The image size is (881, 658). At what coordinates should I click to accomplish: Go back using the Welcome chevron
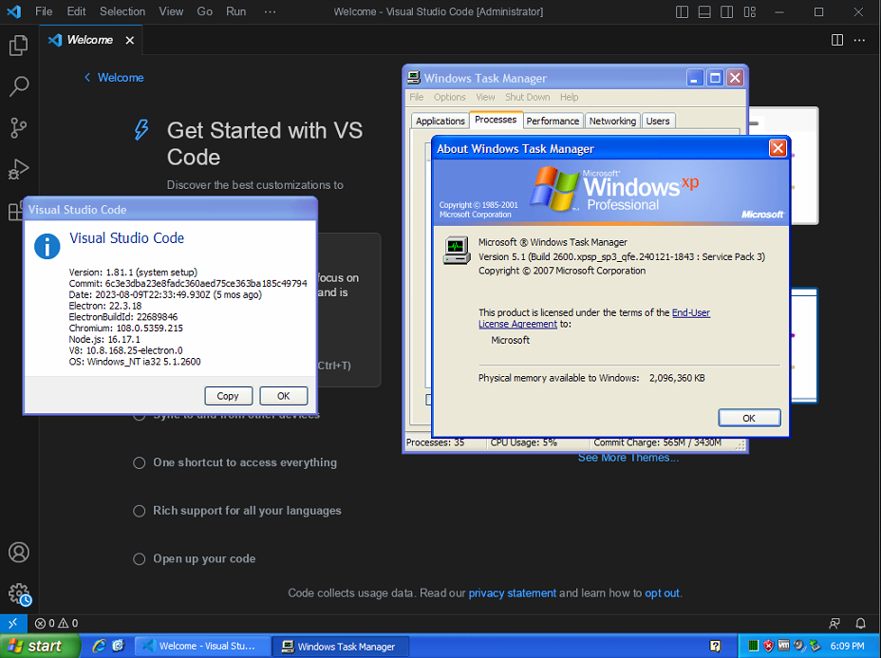click(87, 78)
